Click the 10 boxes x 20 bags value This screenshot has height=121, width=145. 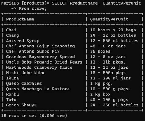coord(113,30)
